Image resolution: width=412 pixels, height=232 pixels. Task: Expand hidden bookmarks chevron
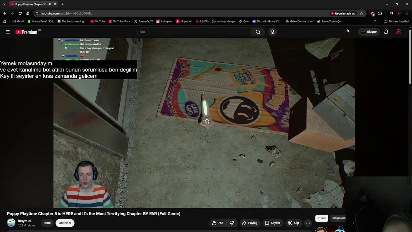point(375,21)
